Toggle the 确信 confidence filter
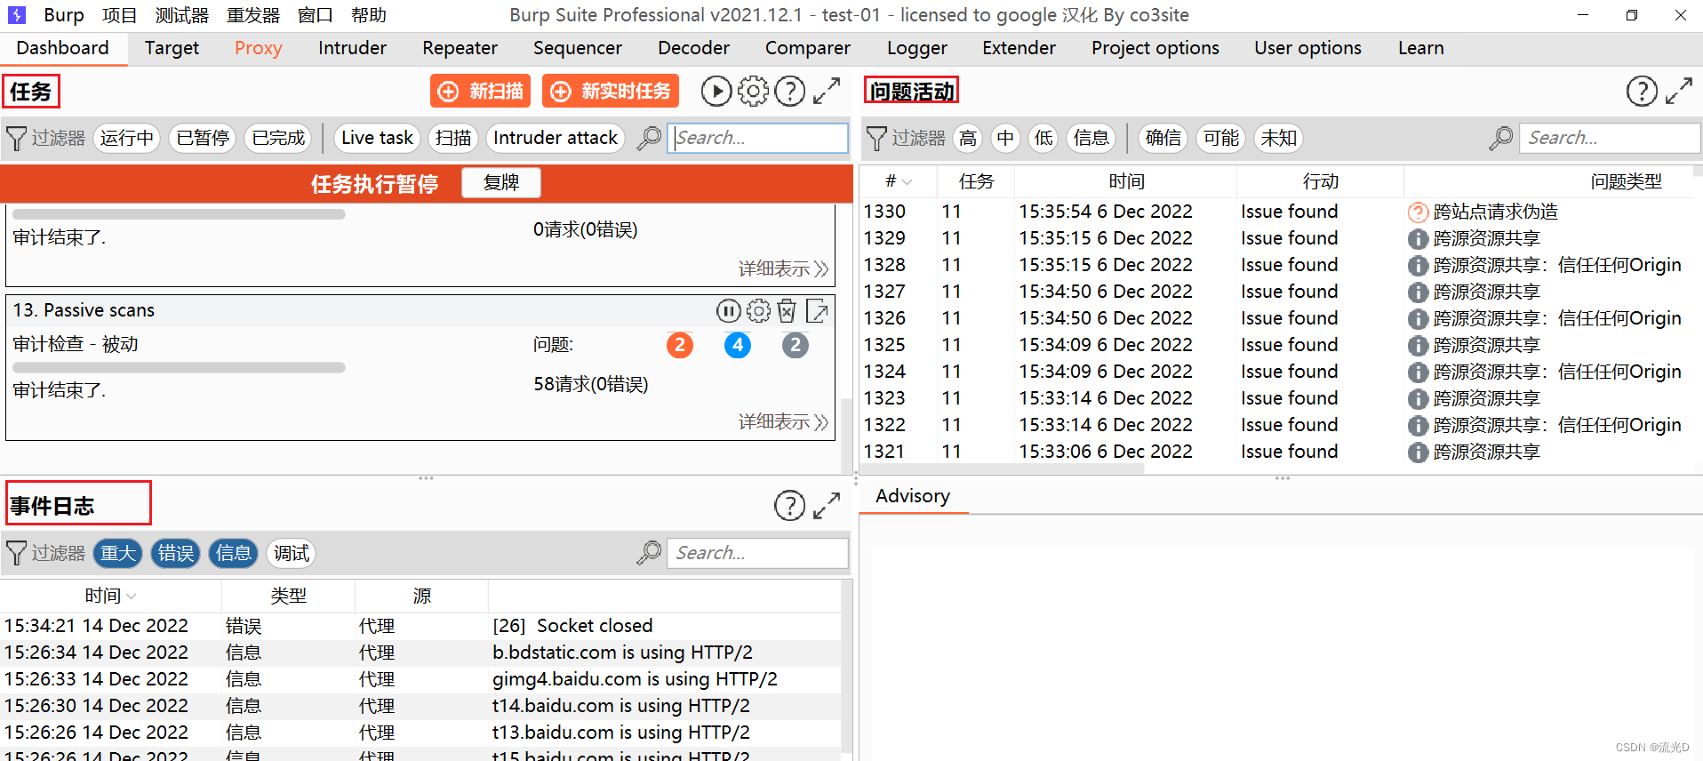This screenshot has height=761, width=1703. pos(1163,138)
